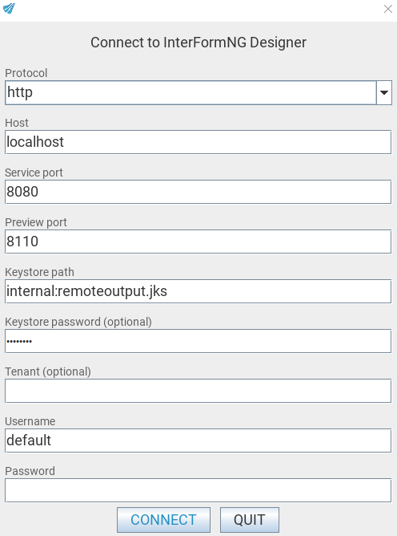
Task: Click the 'Preview port' label
Action: pos(36,222)
